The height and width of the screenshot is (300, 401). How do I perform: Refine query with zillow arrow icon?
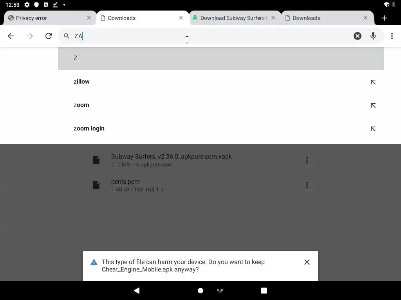(373, 82)
